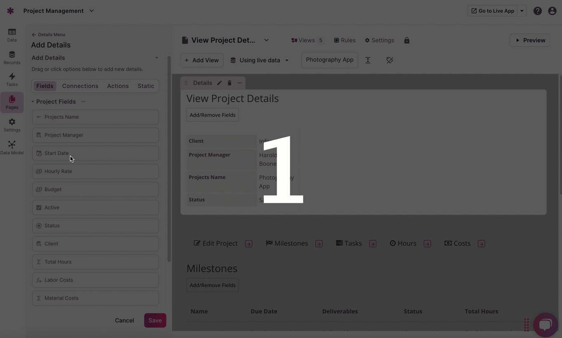Open Settings in the left sidebar

tap(12, 125)
